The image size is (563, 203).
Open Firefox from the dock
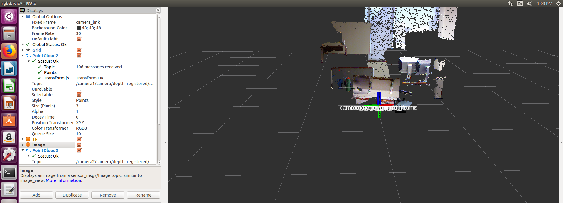9,51
